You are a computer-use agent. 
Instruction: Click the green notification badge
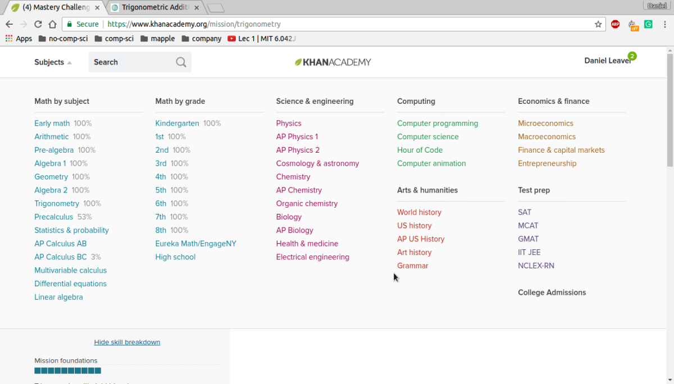coord(632,56)
